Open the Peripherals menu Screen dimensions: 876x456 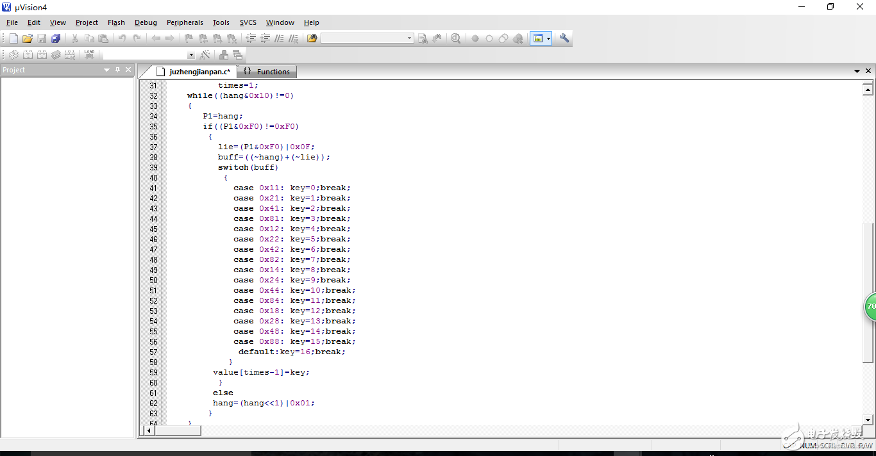(x=185, y=22)
